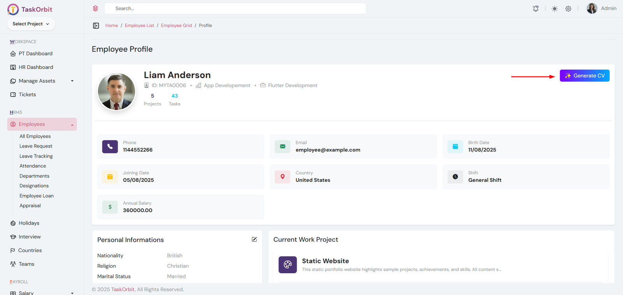Screen dimensions: 623x295
Task: Expand the Salary menu arrow
Action: pos(72,293)
